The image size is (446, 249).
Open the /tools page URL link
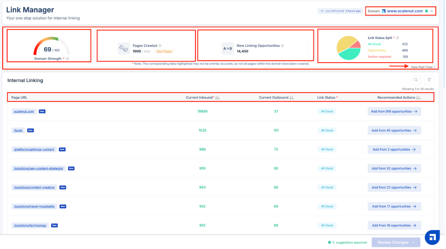point(18,131)
